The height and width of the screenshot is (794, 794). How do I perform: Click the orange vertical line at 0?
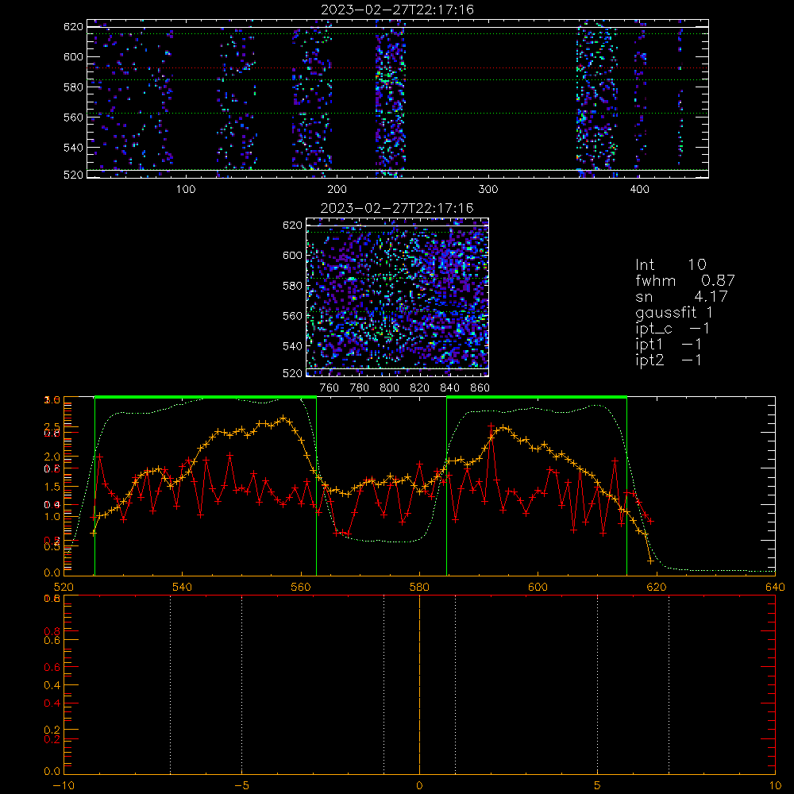coord(419,684)
